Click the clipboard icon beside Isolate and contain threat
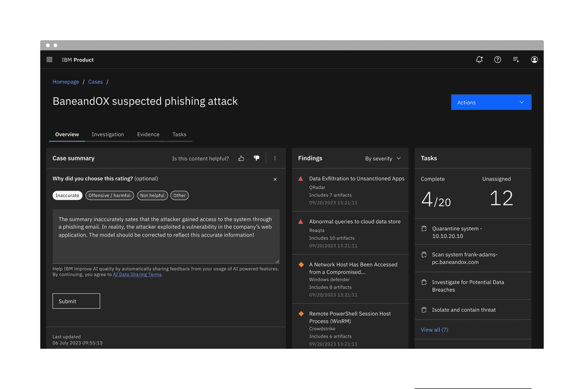 (x=424, y=309)
